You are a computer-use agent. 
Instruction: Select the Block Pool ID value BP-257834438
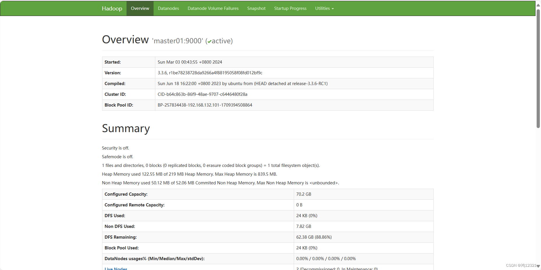205,105
